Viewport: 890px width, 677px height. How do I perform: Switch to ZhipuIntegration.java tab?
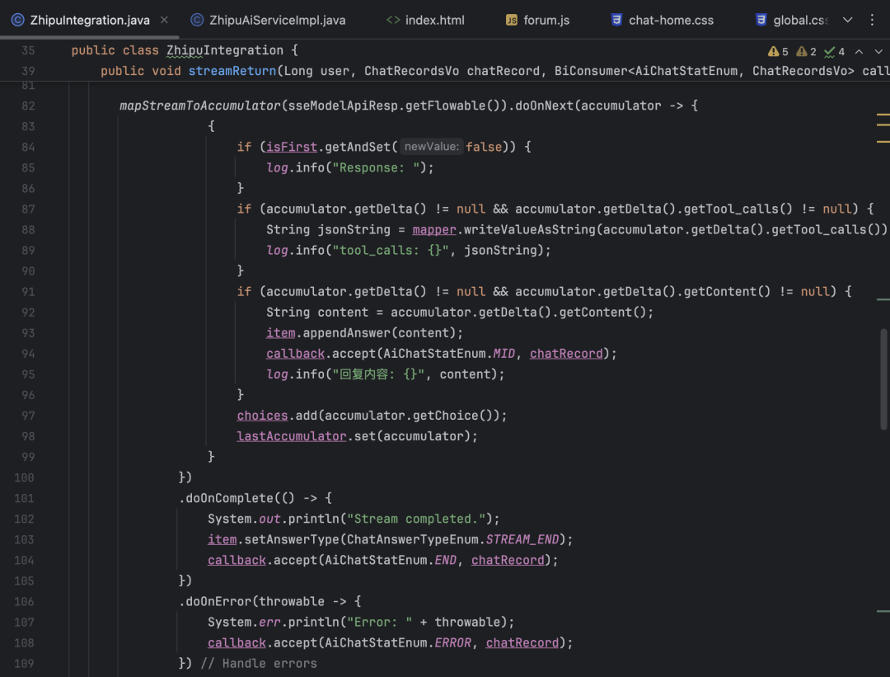[90, 20]
